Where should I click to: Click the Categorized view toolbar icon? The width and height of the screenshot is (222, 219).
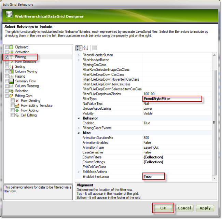[78, 48]
